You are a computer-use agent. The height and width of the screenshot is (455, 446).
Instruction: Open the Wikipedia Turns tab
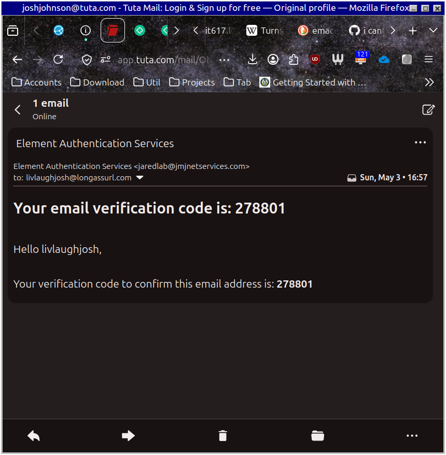(266, 31)
